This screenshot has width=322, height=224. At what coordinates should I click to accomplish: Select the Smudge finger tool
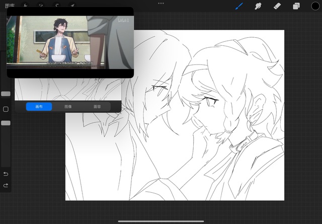pyautogui.click(x=258, y=6)
